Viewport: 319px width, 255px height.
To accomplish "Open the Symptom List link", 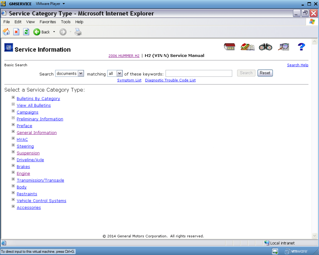I will (129, 80).
